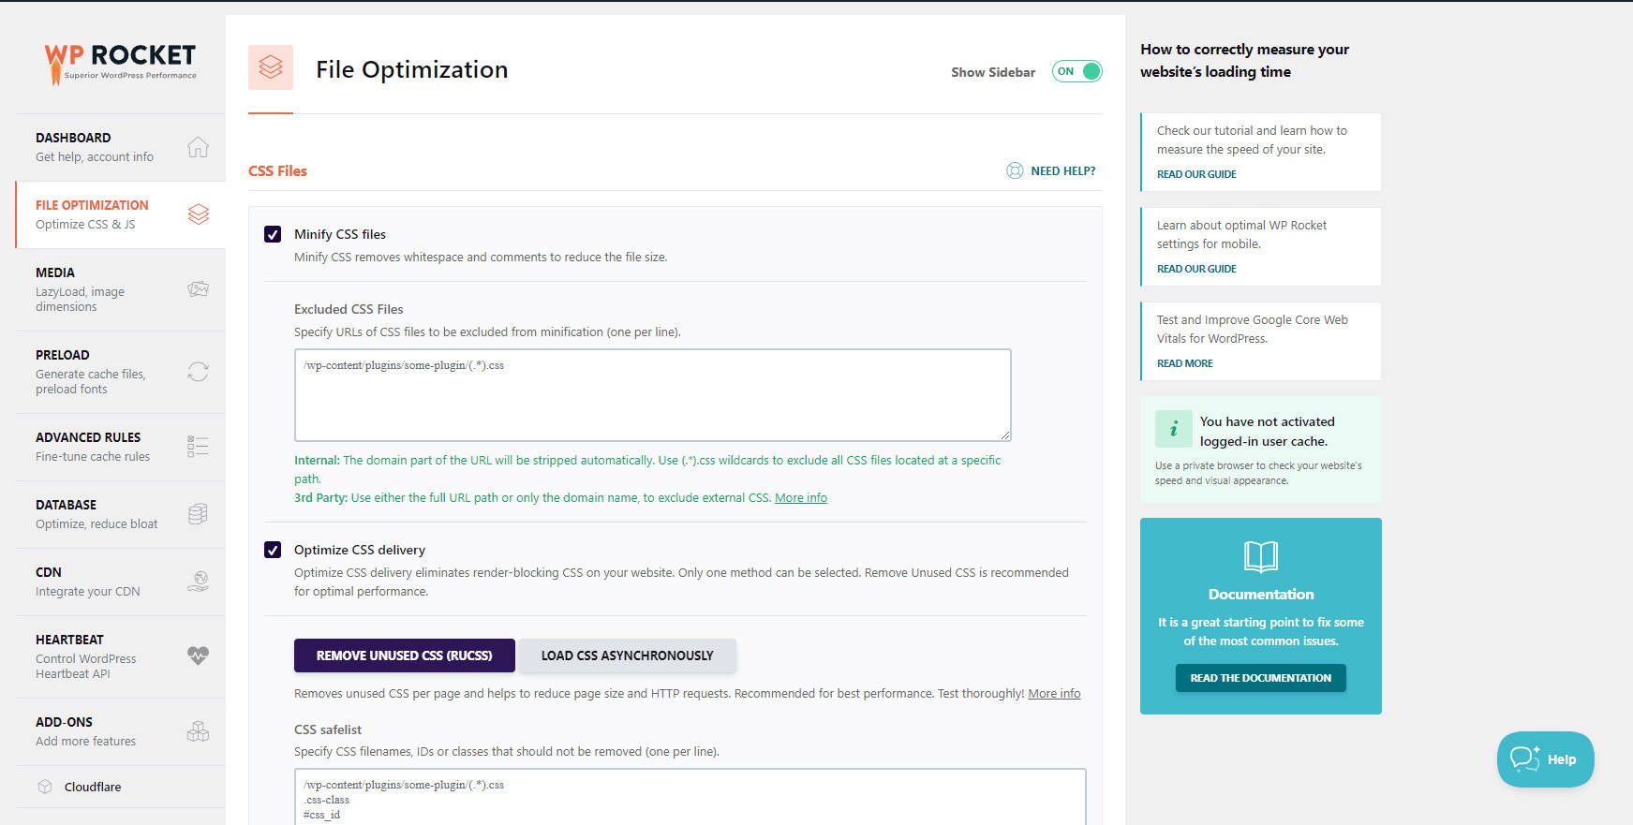Click the Advanced Rules list icon
1633x825 pixels.
198,447
